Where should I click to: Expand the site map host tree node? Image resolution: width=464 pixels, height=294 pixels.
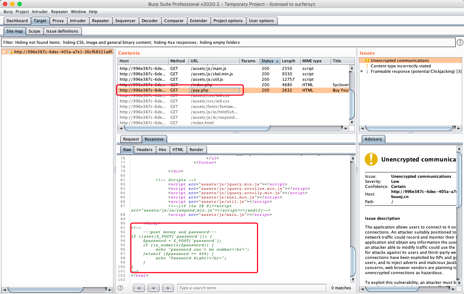pyautogui.click(x=4, y=52)
